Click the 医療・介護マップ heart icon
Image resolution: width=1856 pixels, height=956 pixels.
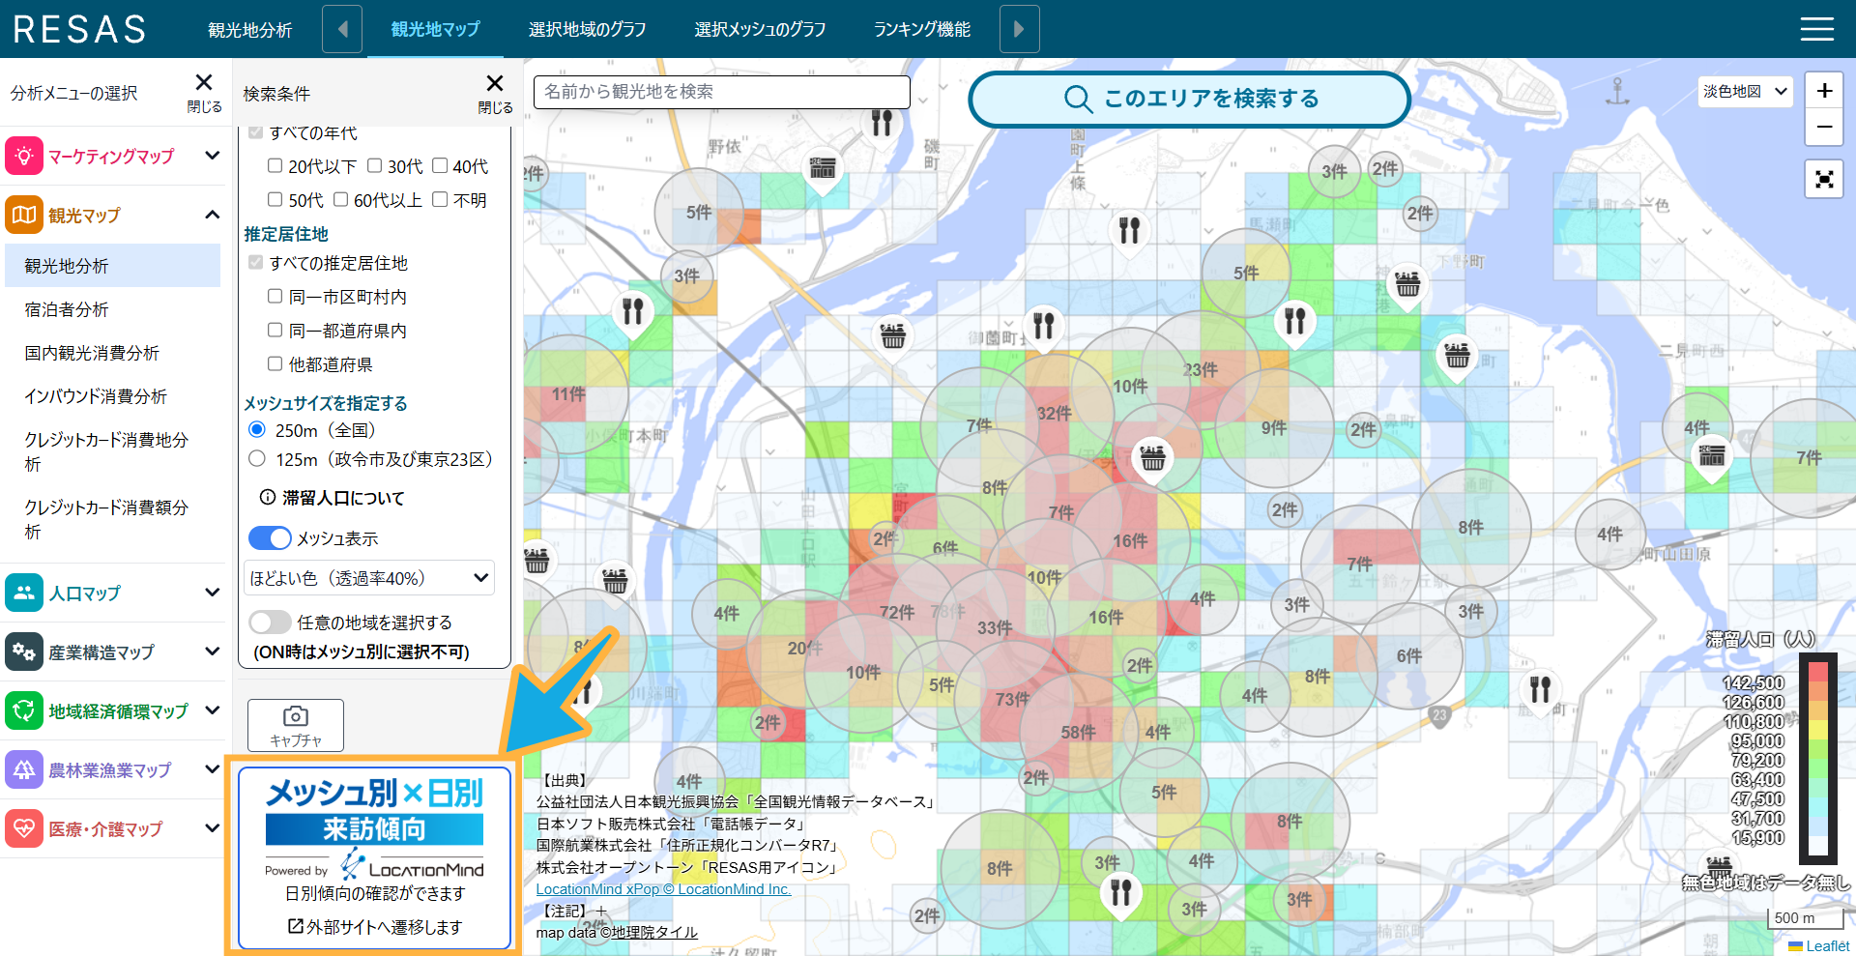pyautogui.click(x=24, y=828)
